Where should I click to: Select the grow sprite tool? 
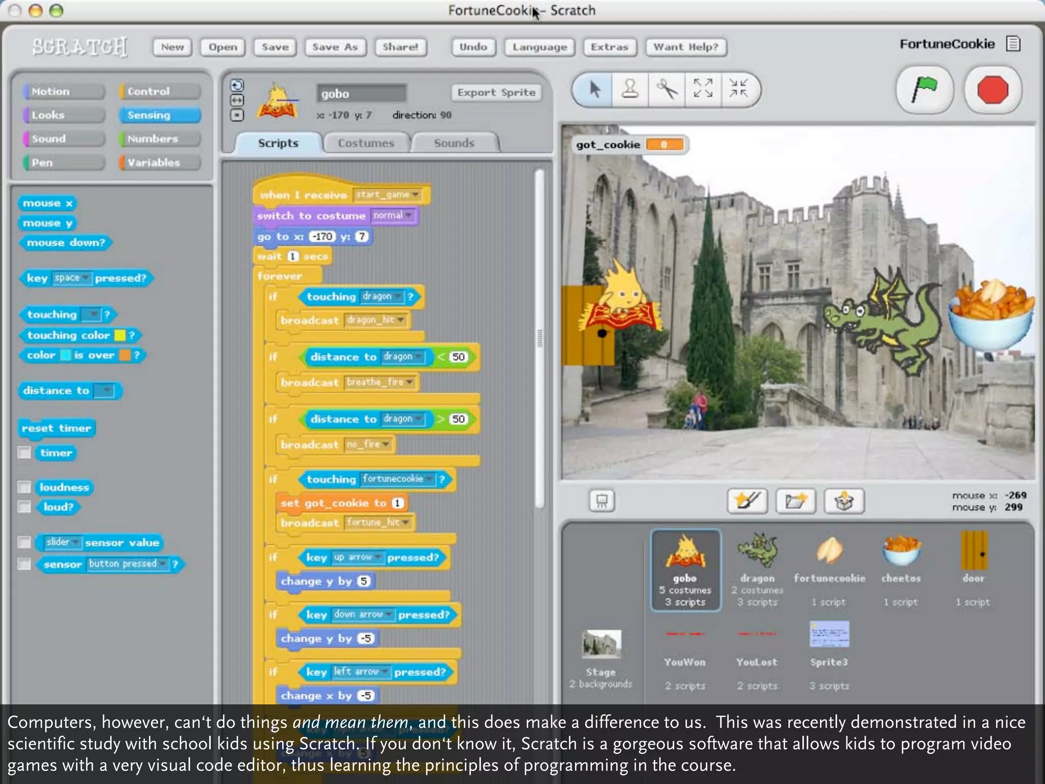tap(703, 89)
